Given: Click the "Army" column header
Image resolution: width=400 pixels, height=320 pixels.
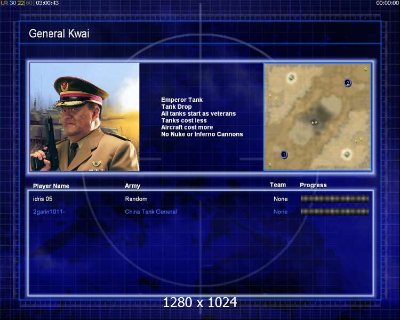Looking at the screenshot, I should (132, 186).
